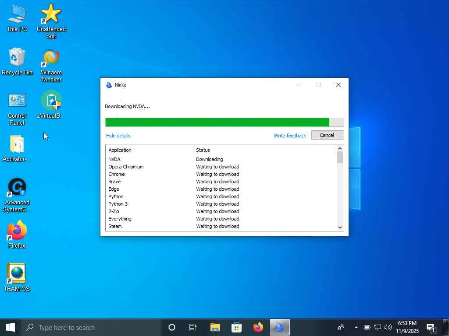Open the People tray icon

[340, 327]
